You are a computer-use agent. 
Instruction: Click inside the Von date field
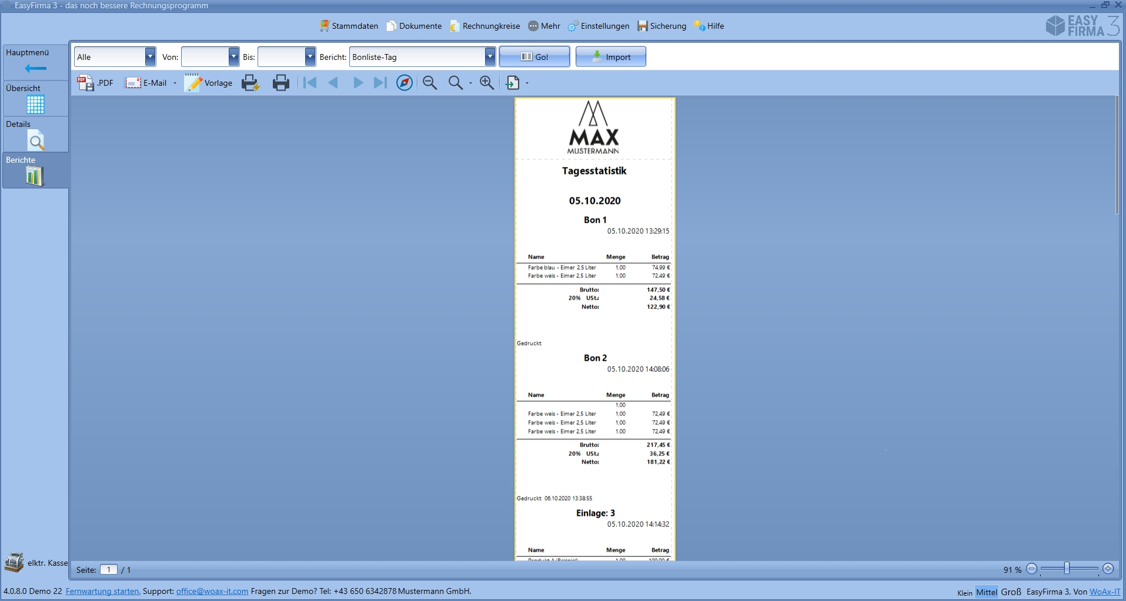[x=205, y=57]
